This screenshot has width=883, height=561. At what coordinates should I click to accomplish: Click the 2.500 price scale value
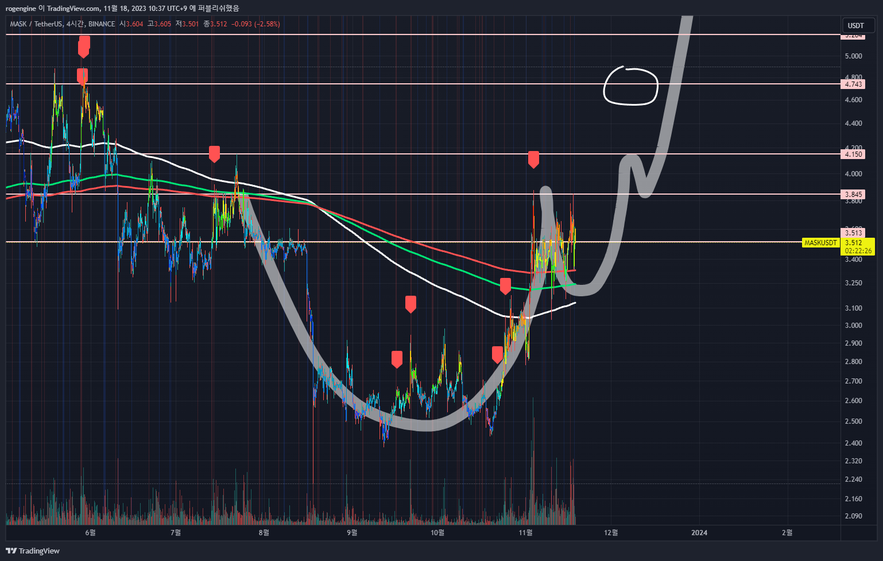(x=853, y=421)
